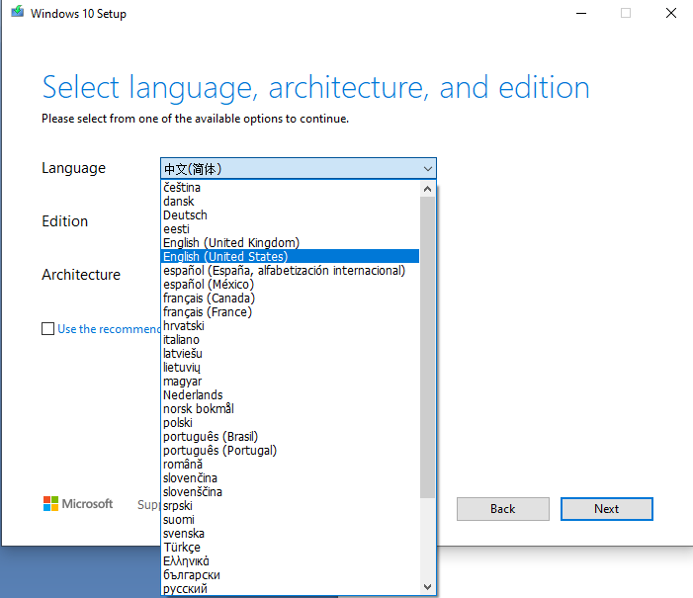The width and height of the screenshot is (693, 598).
Task: Choose suomi language option
Action: pos(290,519)
